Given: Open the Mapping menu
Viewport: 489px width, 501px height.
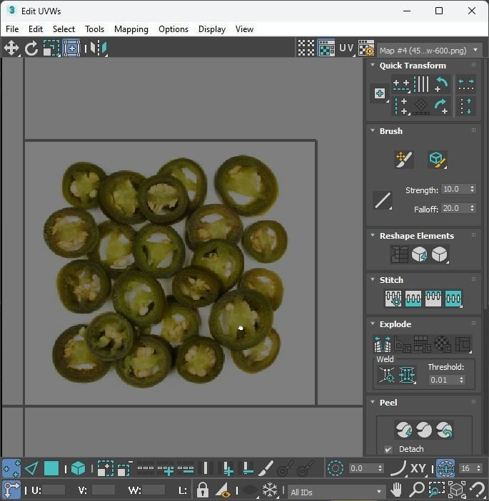Looking at the screenshot, I should click(131, 29).
